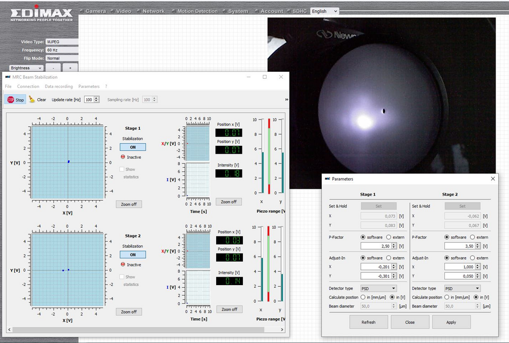This screenshot has height=343, width=509.
Task: Open the Camera tab in Edimax page
Action: [x=95, y=11]
